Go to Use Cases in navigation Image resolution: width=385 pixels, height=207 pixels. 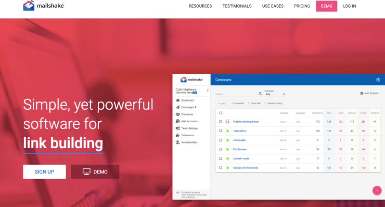(x=272, y=6)
